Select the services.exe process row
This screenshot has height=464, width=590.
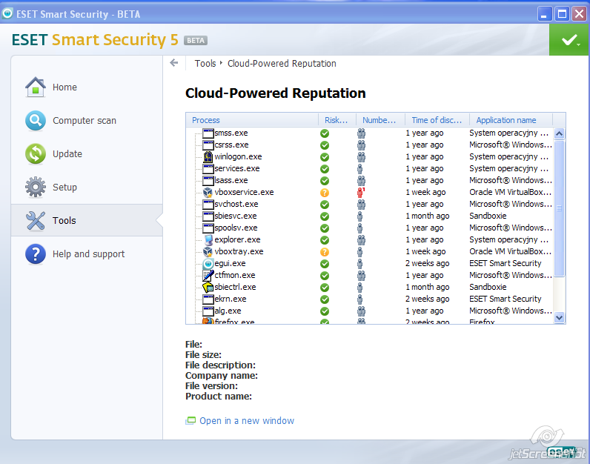tap(370, 168)
